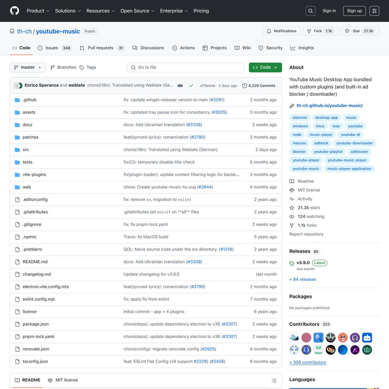
Task: Click the electron topic tag
Action: [300, 117]
